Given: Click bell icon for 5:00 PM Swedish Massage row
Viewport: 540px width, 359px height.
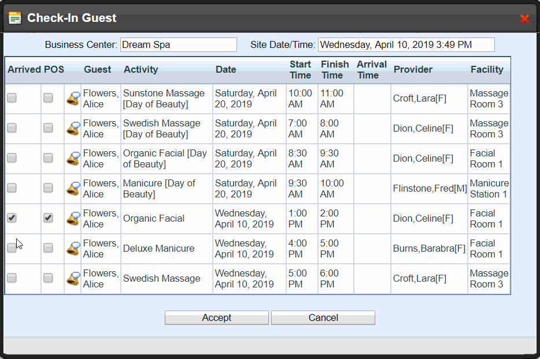Looking at the screenshot, I should point(73,278).
